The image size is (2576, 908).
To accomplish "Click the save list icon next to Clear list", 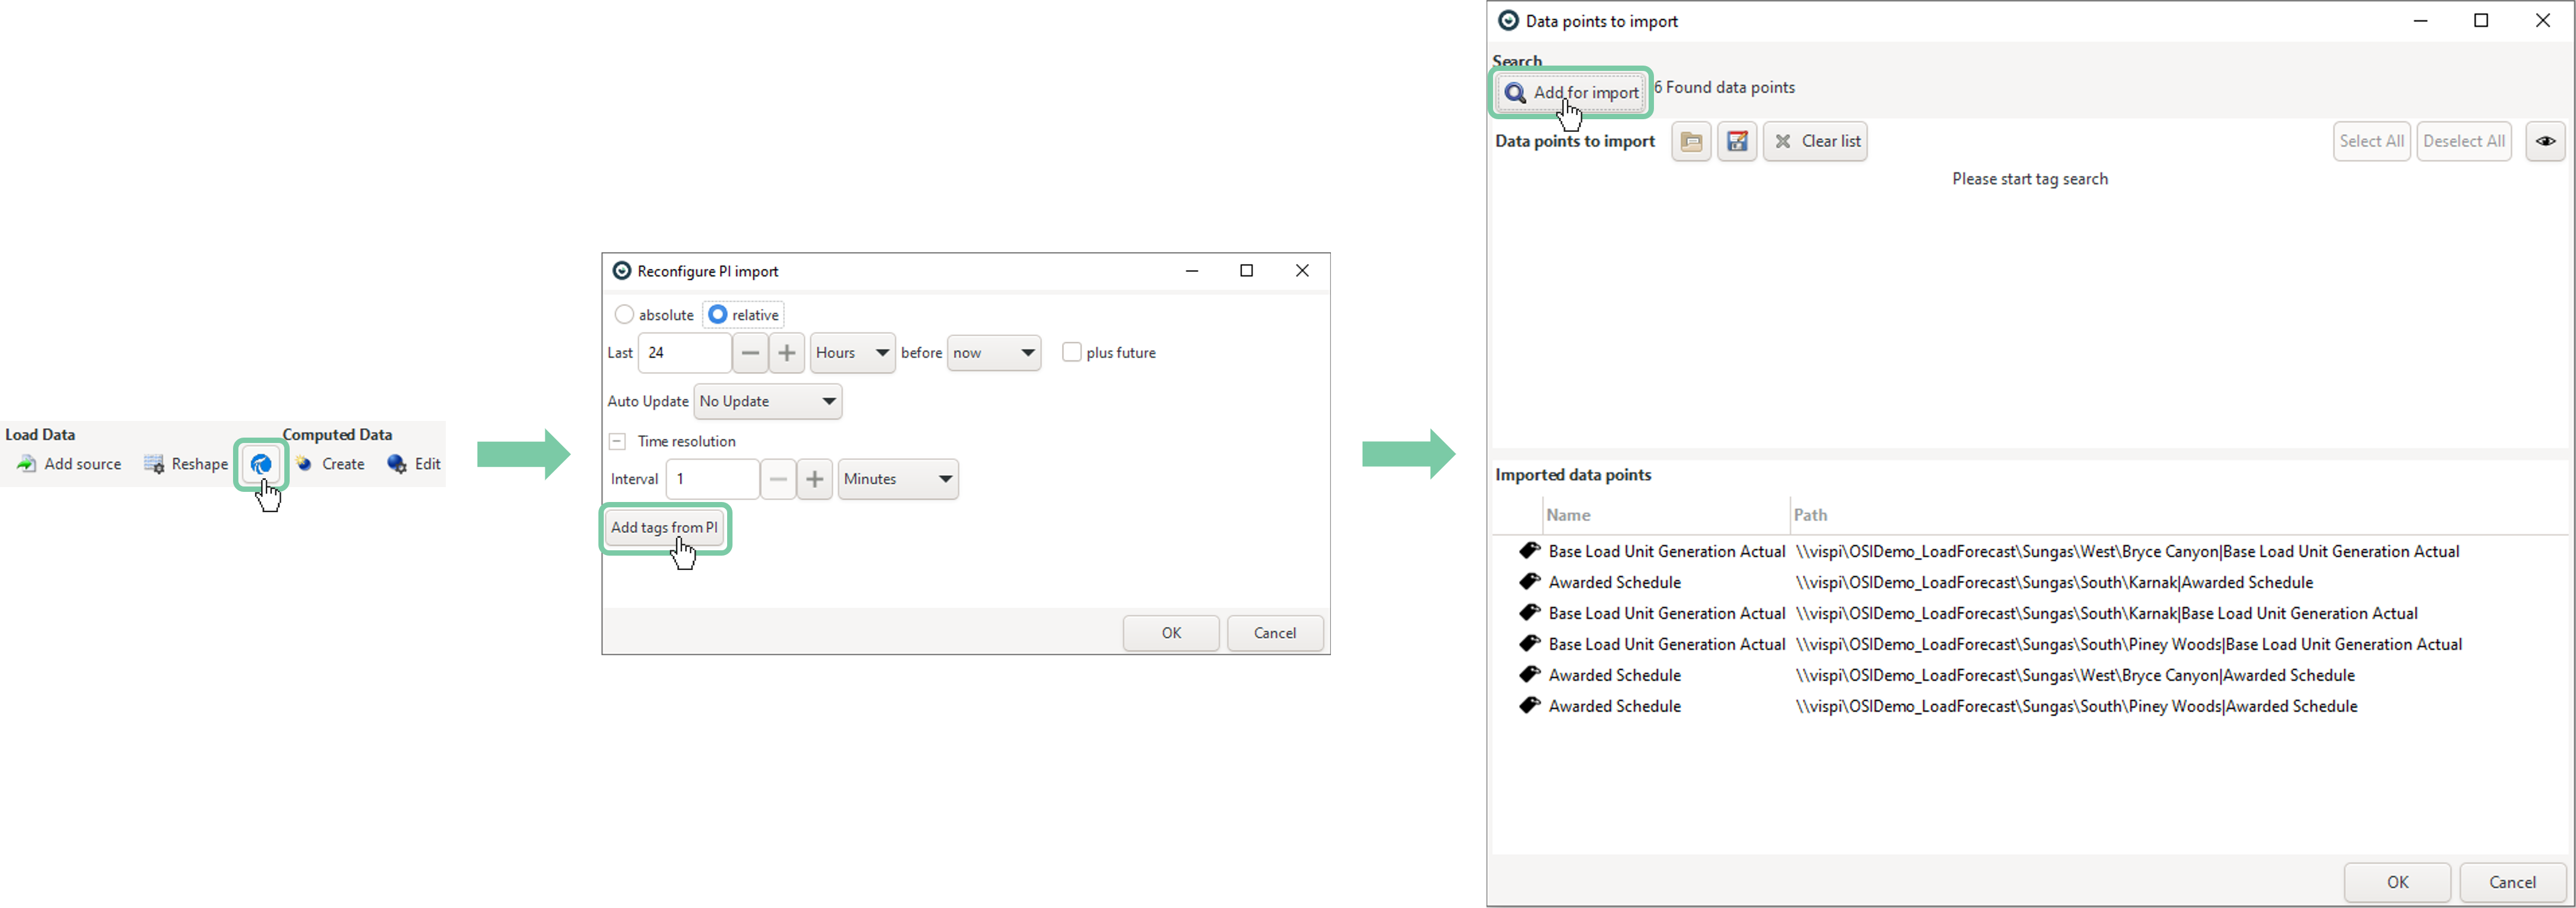I will [1737, 142].
